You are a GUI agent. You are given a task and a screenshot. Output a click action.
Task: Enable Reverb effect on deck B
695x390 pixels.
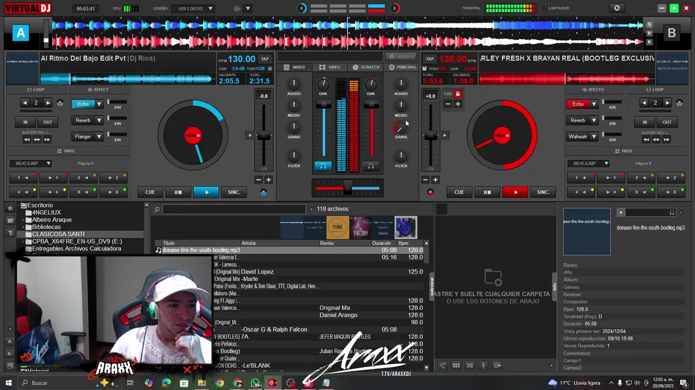point(578,120)
